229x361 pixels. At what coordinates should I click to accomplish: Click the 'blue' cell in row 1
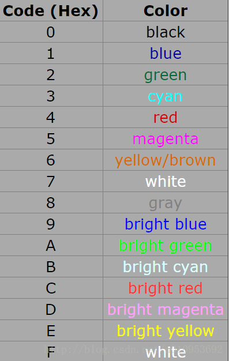pyautogui.click(x=166, y=53)
